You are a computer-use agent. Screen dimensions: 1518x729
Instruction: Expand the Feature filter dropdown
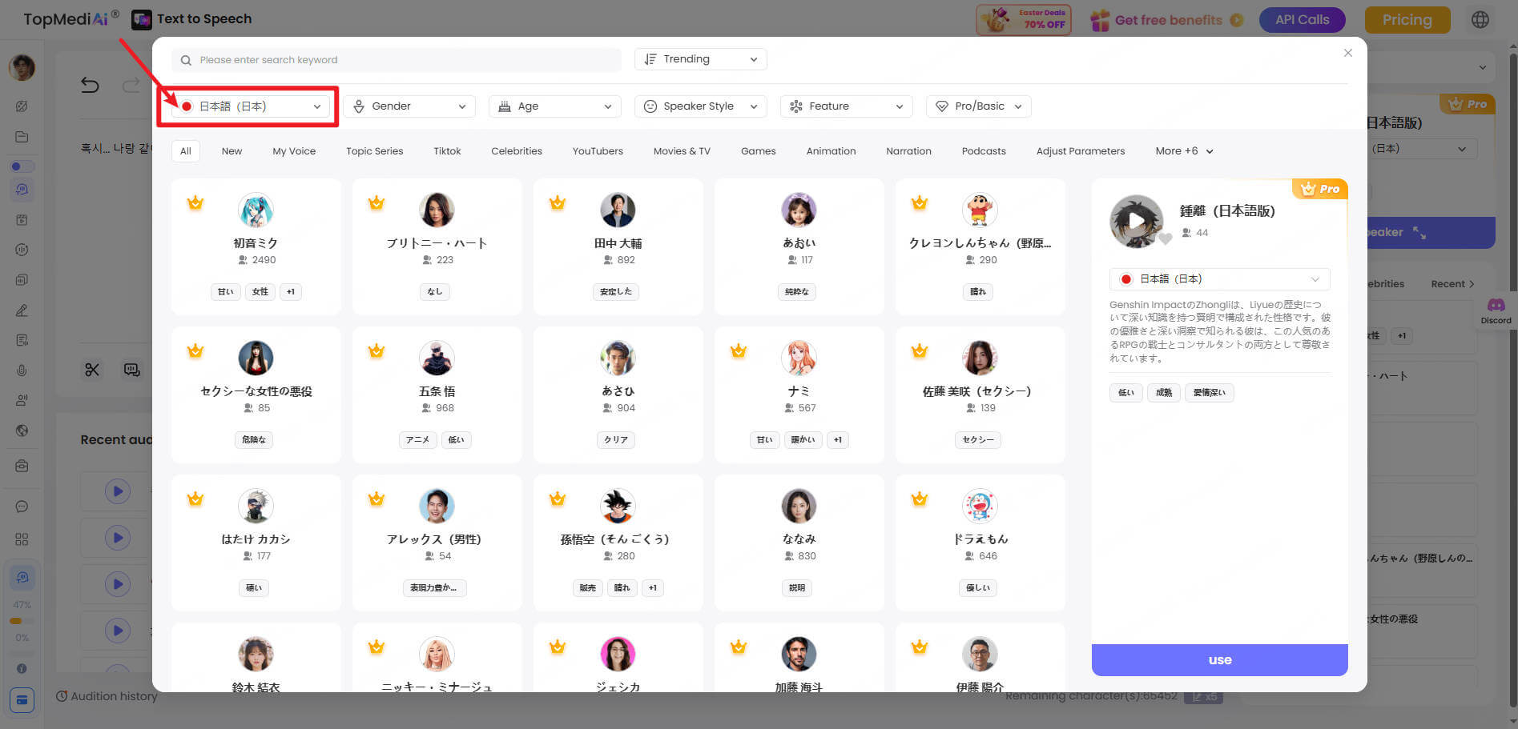pos(846,106)
